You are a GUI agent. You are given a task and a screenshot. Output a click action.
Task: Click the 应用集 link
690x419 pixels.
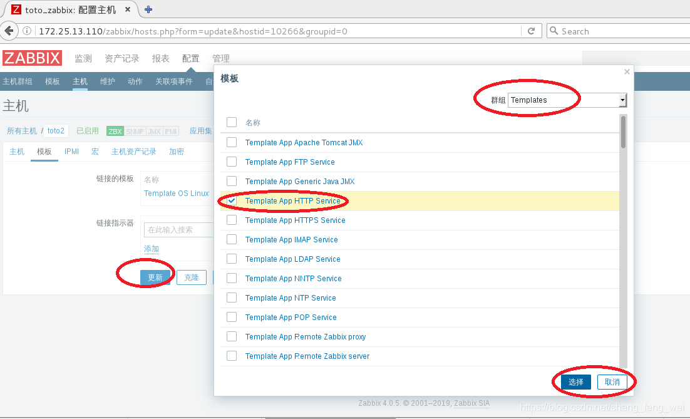200,131
